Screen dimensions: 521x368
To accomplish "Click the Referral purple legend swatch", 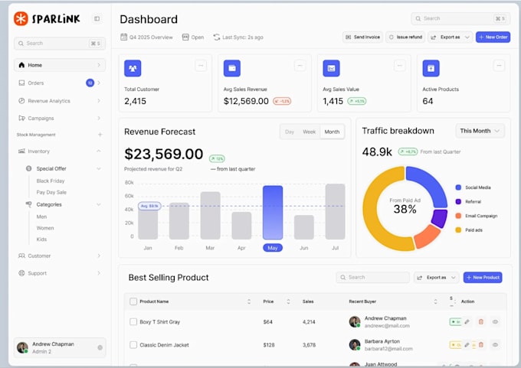I will coord(458,201).
